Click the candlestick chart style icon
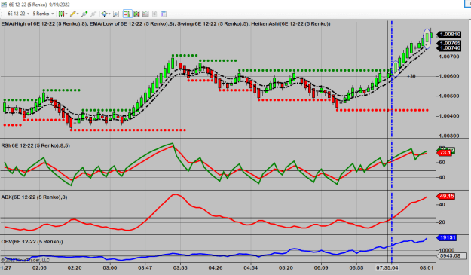 click(x=61, y=14)
